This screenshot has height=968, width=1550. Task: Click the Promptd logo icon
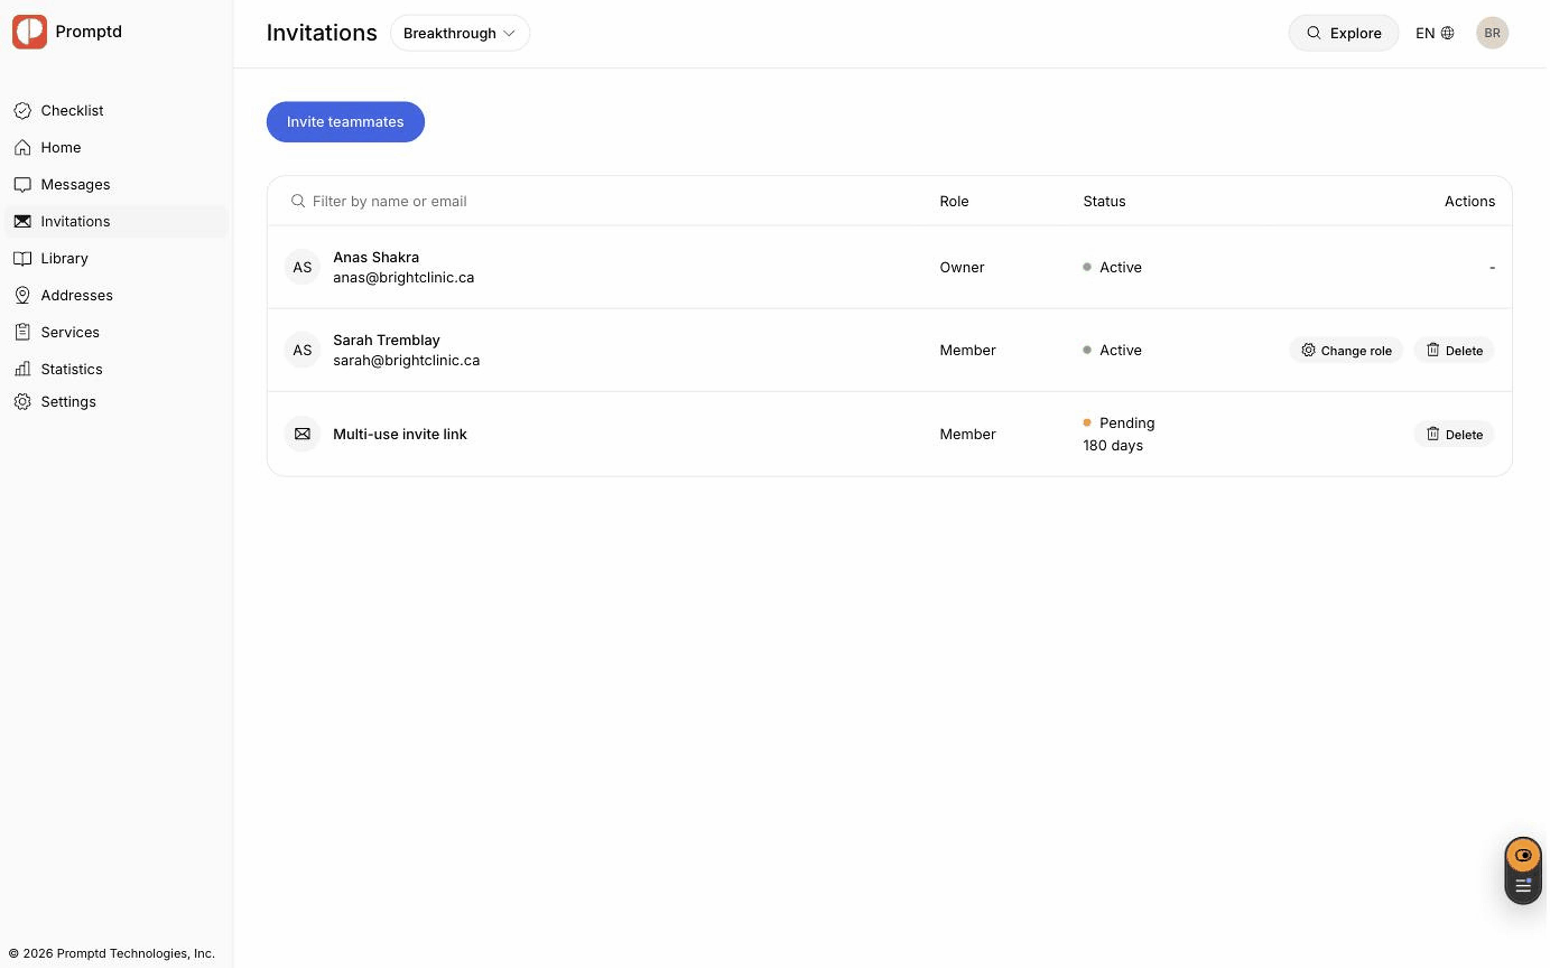click(x=29, y=31)
